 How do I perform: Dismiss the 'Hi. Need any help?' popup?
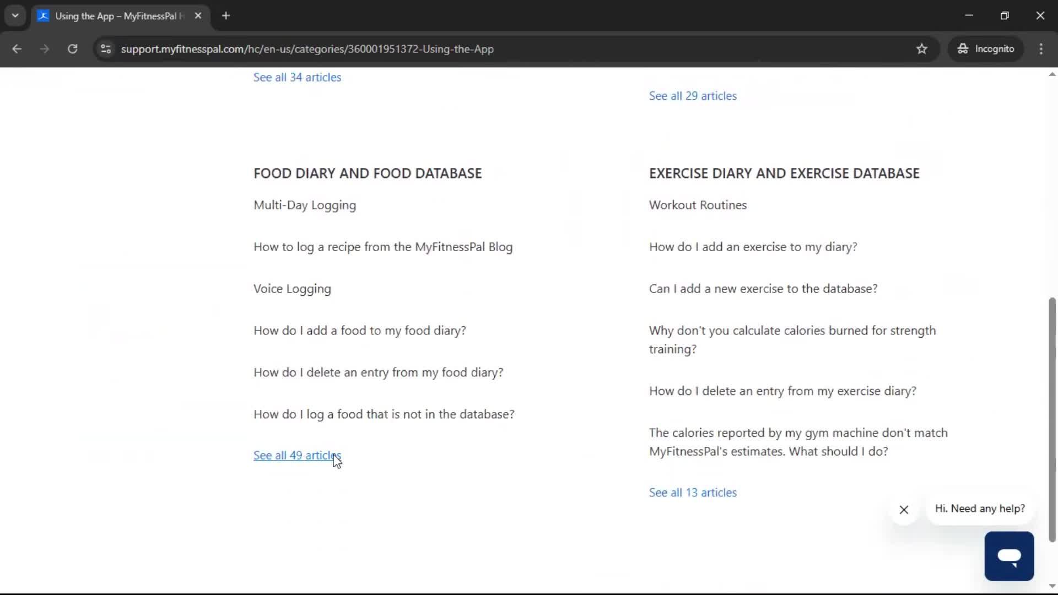point(904,510)
